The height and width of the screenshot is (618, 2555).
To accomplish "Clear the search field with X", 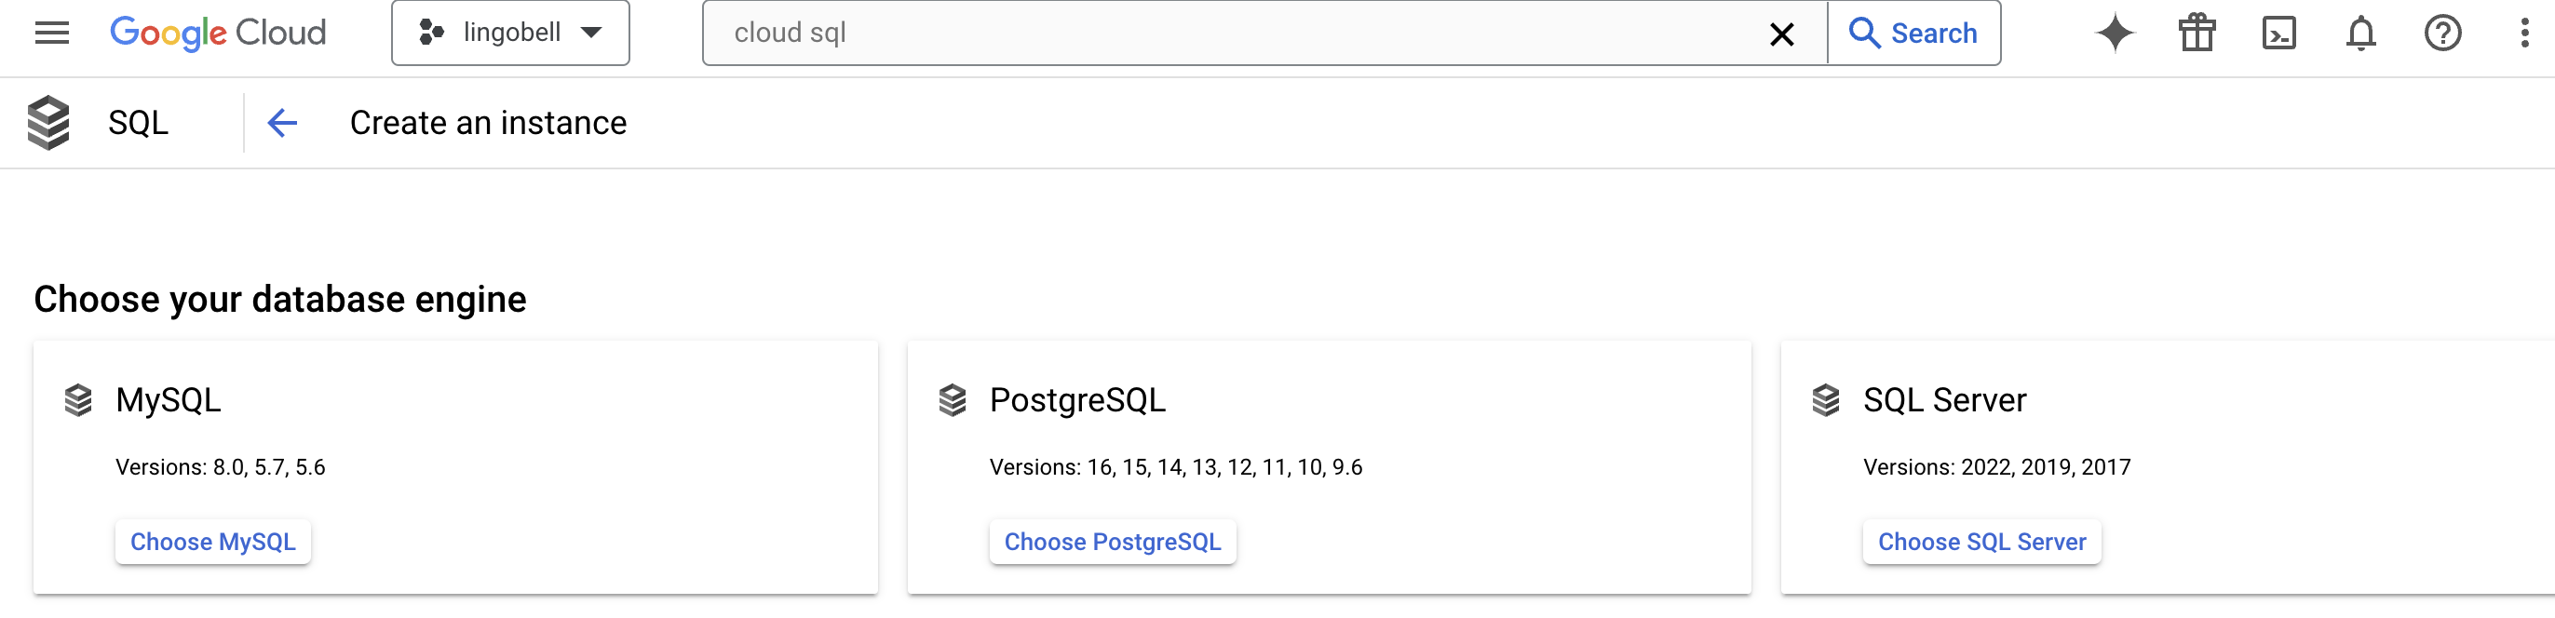I will point(1781,34).
